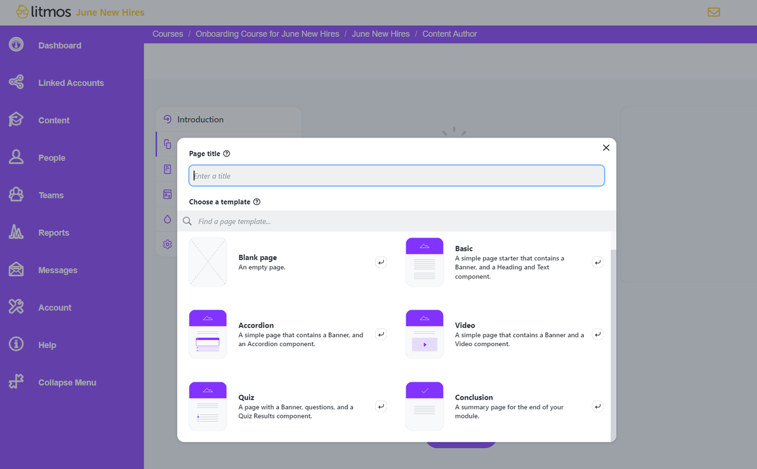Click the envelope icon in the top bar
Viewport: 757px width, 469px height.
714,12
